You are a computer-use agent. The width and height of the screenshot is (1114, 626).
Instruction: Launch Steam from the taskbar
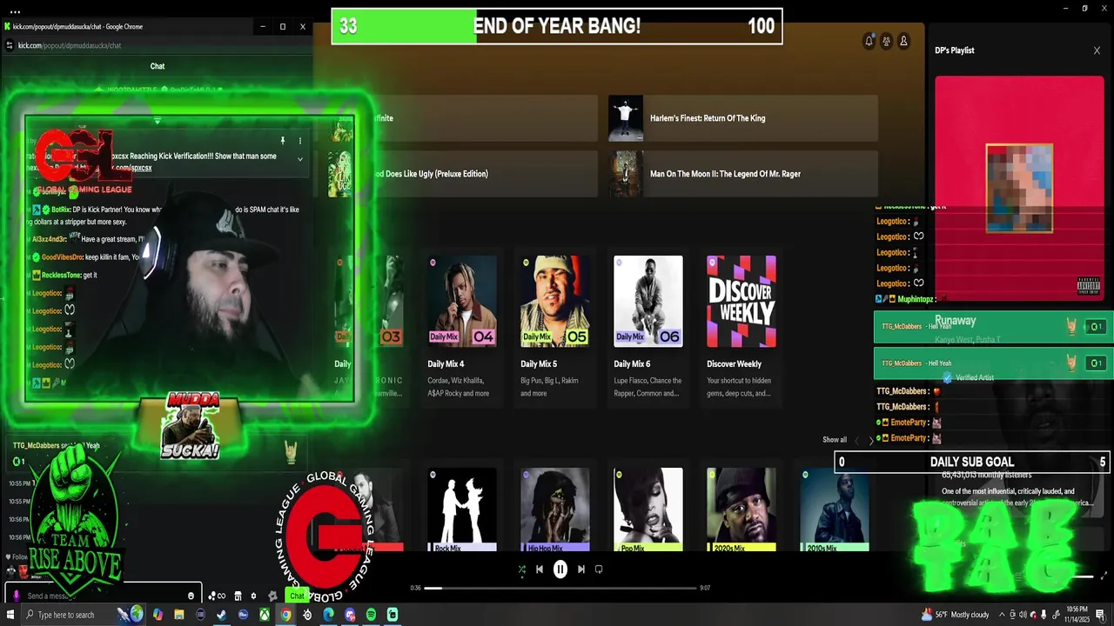221,615
